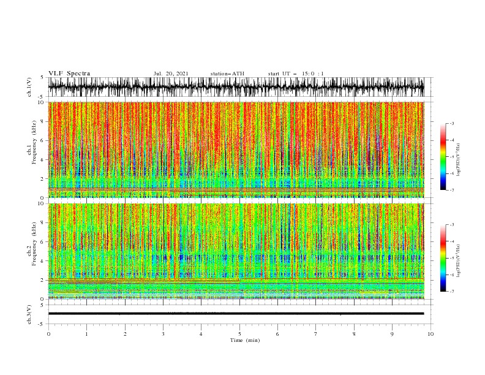Click the ch.3(V) waveform axis label
485x375 pixels.
[x=29, y=314]
